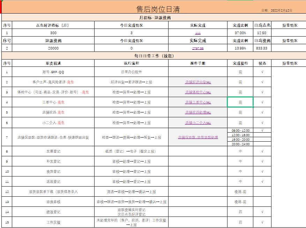Open the 店铺工单中心!A1 link
The height and width of the screenshot is (228, 306).
point(199,103)
